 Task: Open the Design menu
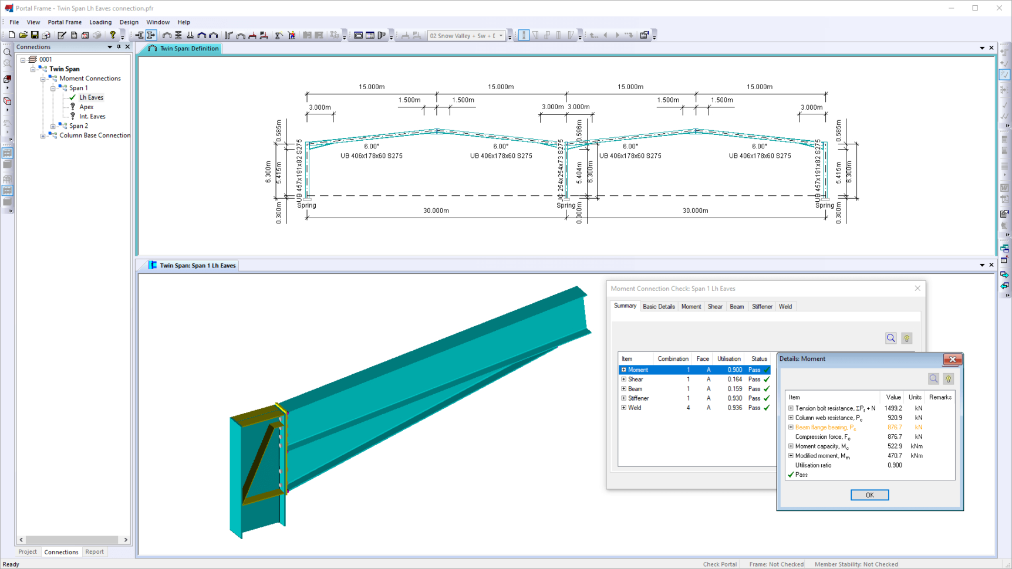[x=129, y=22]
